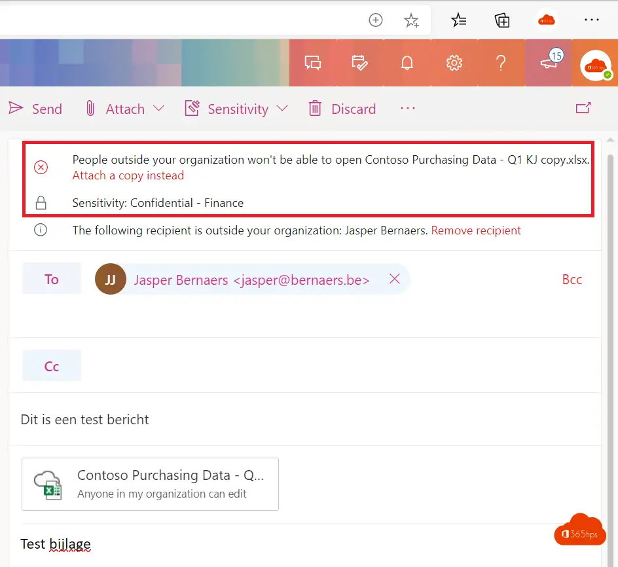This screenshot has height=567, width=618.
Task: Click the Attach paperclip icon
Action: coord(90,109)
